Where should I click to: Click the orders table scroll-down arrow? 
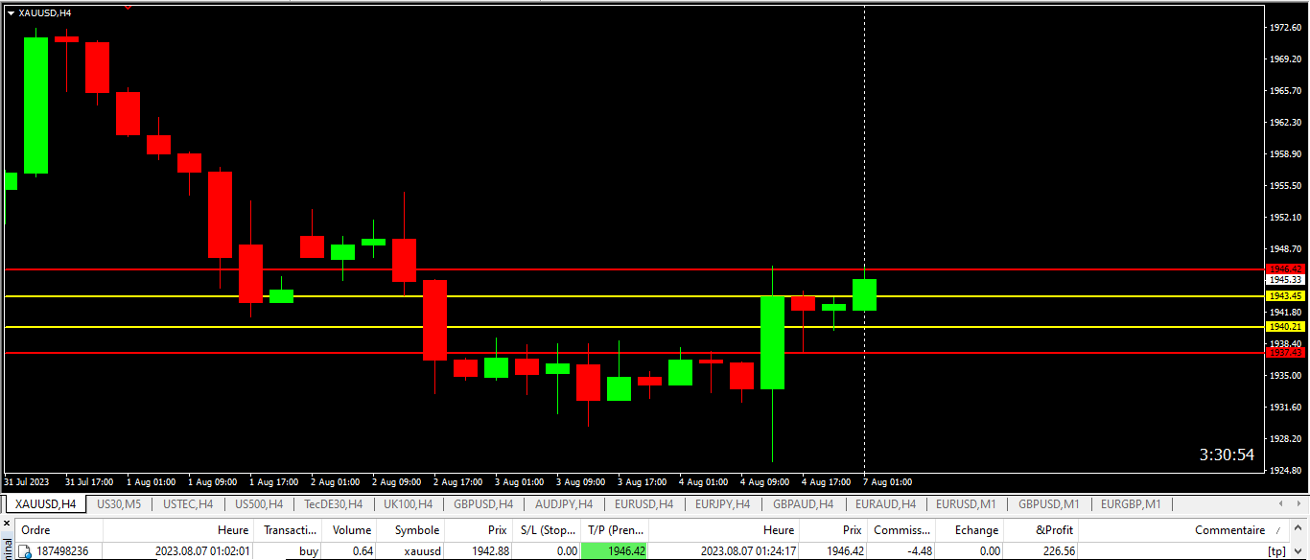pos(1298,551)
